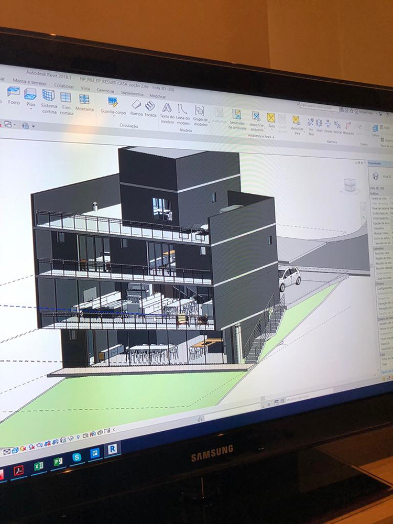This screenshot has width=393, height=524.
Task: Click the search keyword input field
Action: click(x=319, y=106)
